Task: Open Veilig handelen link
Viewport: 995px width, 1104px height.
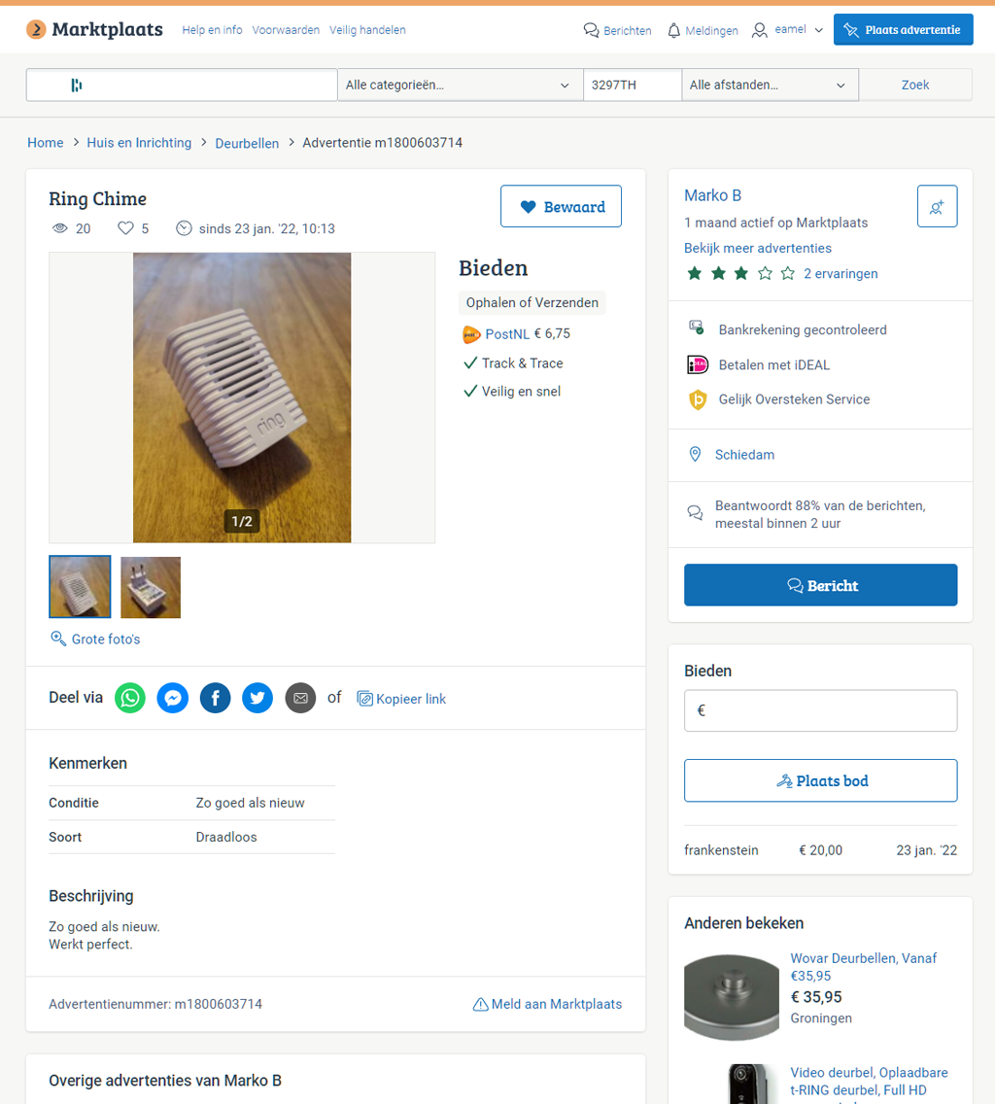Action: pyautogui.click(x=367, y=30)
